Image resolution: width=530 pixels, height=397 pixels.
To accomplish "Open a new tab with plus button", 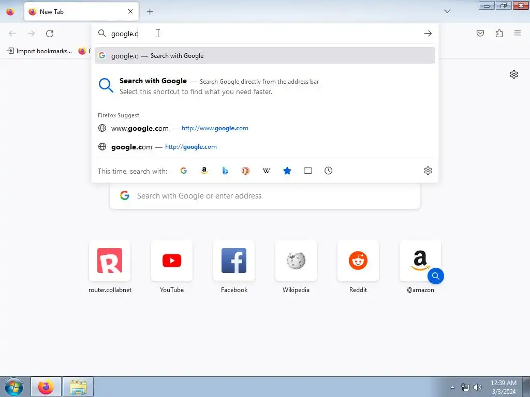I will (x=150, y=12).
